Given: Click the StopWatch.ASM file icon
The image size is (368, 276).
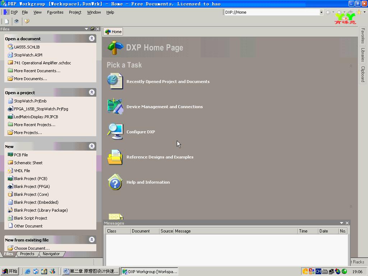Looking at the screenshot, I should click(10, 55).
